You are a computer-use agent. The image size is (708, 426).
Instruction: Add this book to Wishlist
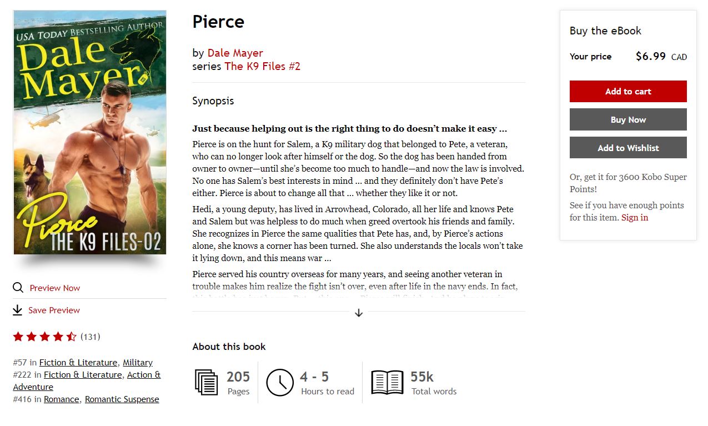coord(628,148)
